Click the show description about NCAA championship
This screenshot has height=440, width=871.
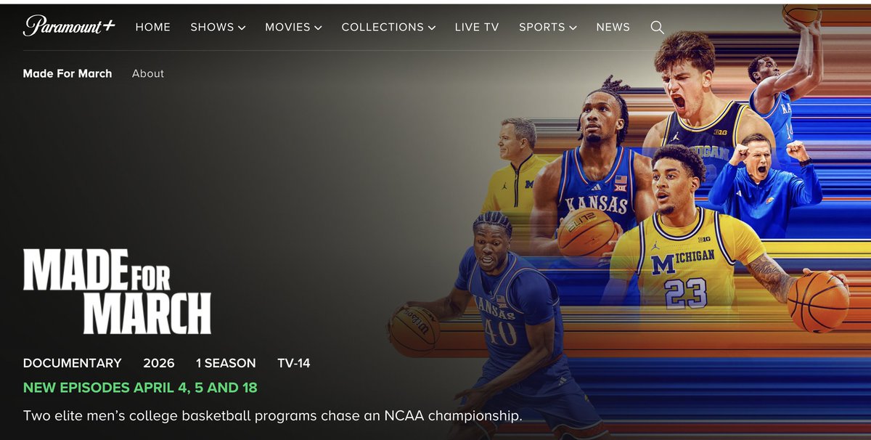tap(273, 417)
